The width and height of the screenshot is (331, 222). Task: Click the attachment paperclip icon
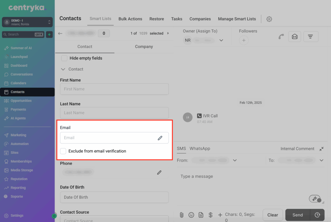click(182, 215)
